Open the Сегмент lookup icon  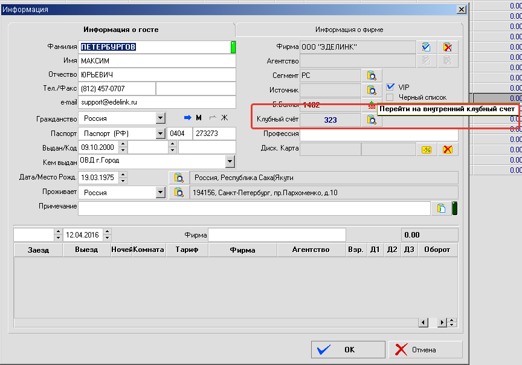point(372,76)
